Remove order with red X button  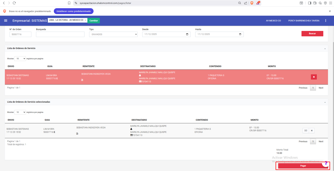pyautogui.click(x=314, y=77)
